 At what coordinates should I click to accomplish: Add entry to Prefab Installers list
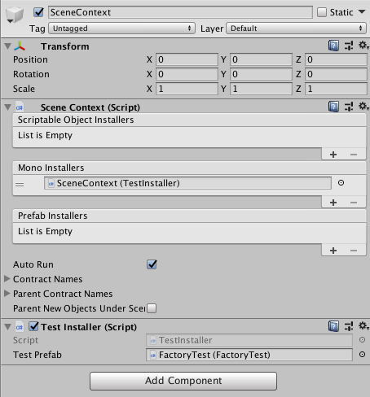pos(333,251)
